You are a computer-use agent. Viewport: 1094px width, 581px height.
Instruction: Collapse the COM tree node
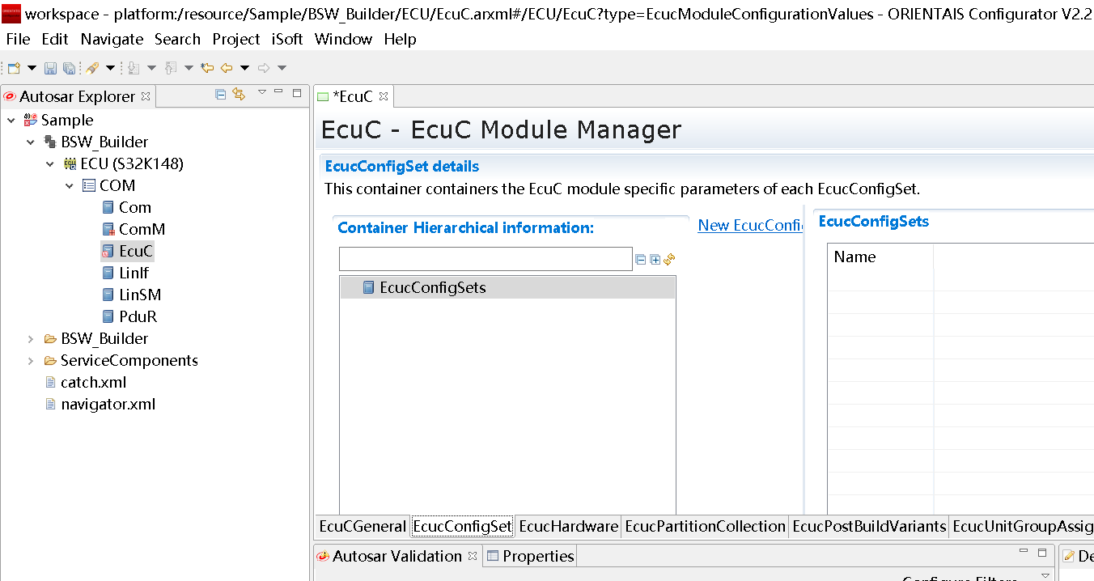pyautogui.click(x=70, y=186)
